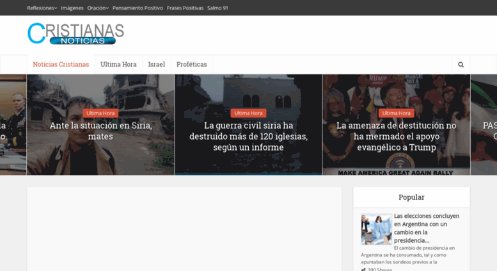Open article about 120 iglesias destruidas
Image resolution: width=497 pixels, height=271 pixels.
[248, 136]
